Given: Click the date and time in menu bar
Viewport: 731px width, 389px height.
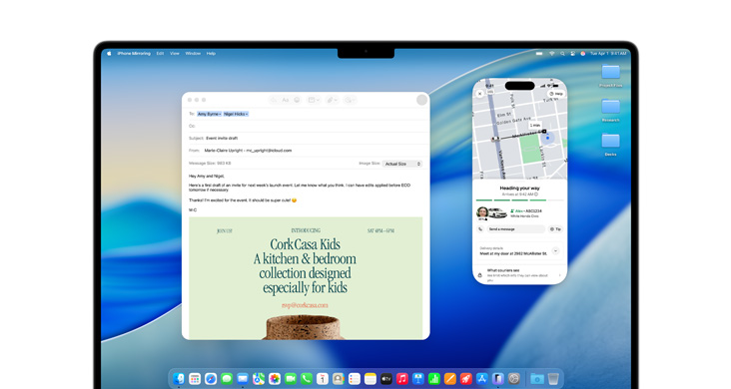Looking at the screenshot, I should pos(608,54).
